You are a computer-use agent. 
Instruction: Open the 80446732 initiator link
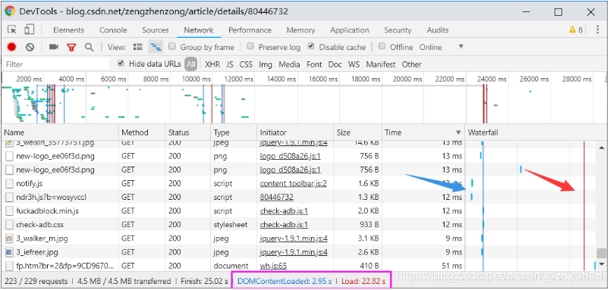277,197
